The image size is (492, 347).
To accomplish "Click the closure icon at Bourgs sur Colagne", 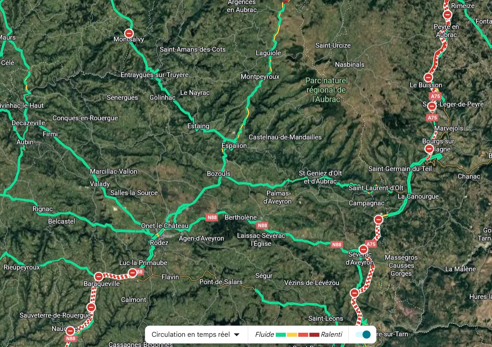I will point(429,149).
